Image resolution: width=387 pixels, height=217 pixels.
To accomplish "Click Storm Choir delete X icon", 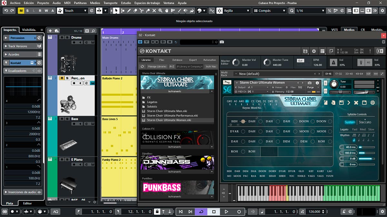I will 356,103.
